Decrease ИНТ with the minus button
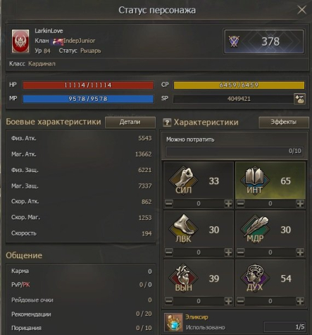The height and width of the screenshot is (335, 312). point(241,203)
